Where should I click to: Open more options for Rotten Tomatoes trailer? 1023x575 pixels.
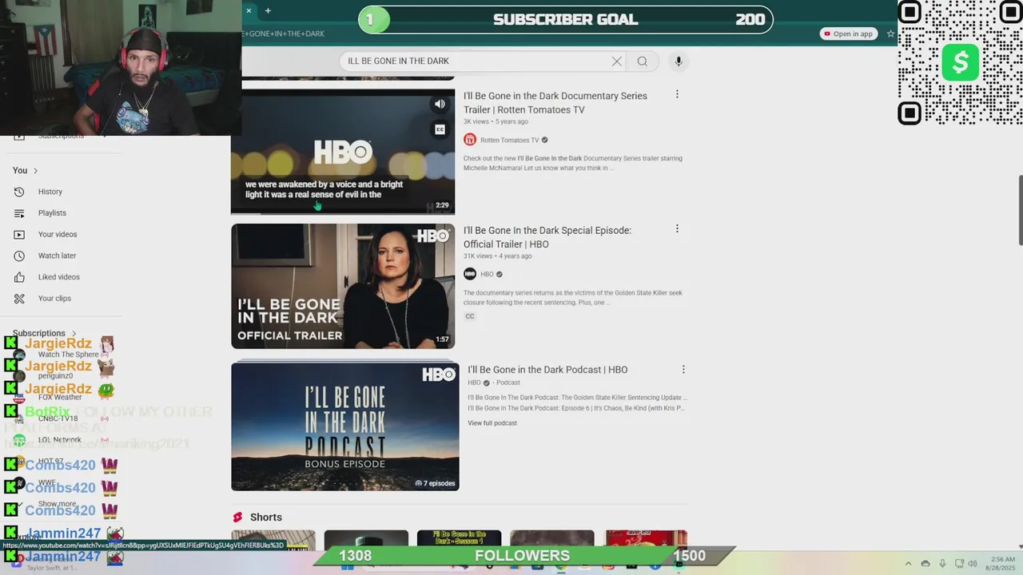point(677,94)
